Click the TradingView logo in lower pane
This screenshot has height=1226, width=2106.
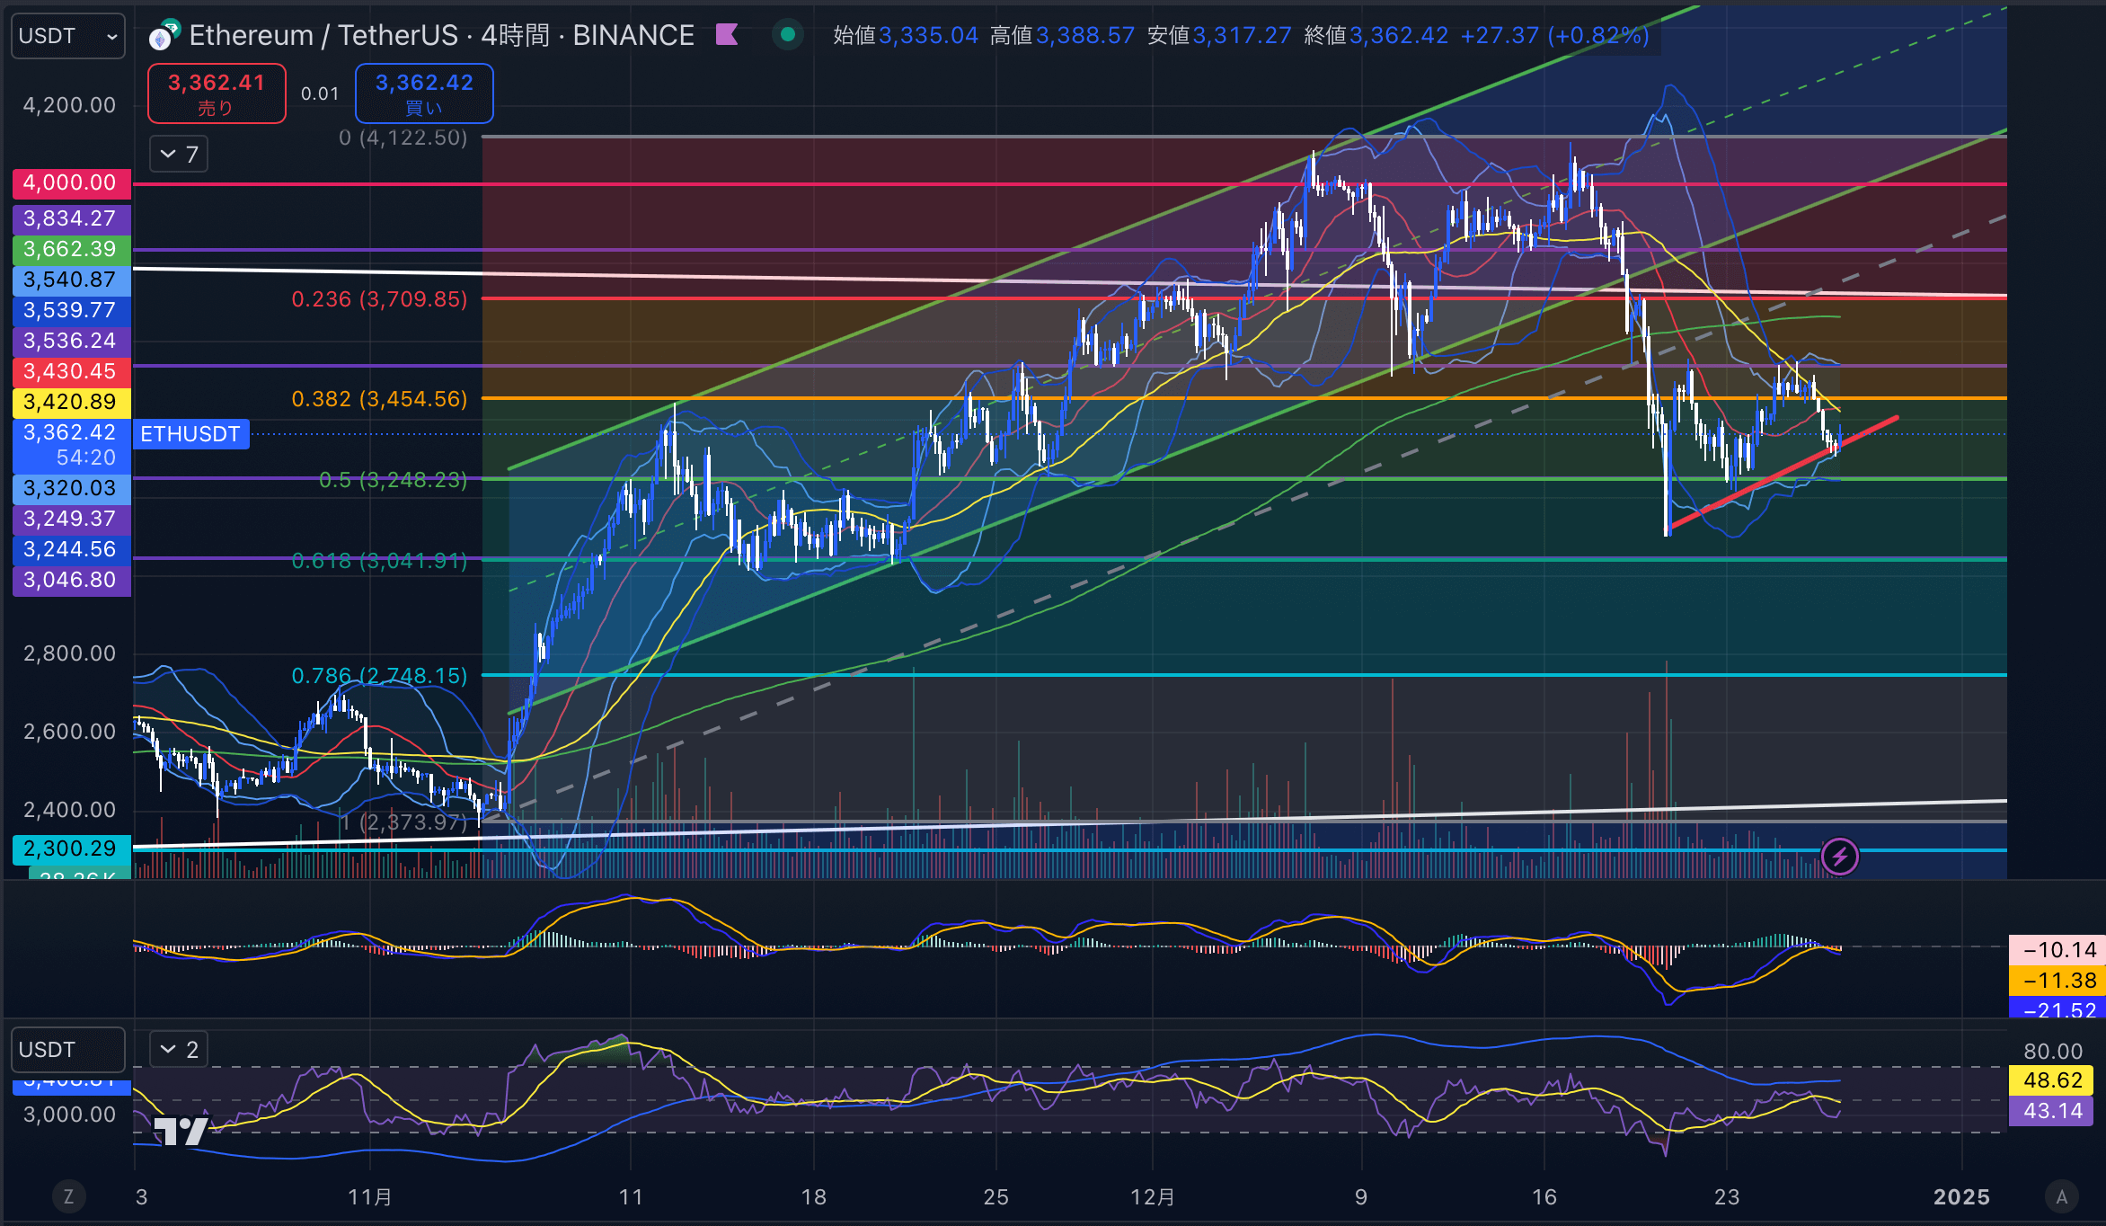(181, 1130)
